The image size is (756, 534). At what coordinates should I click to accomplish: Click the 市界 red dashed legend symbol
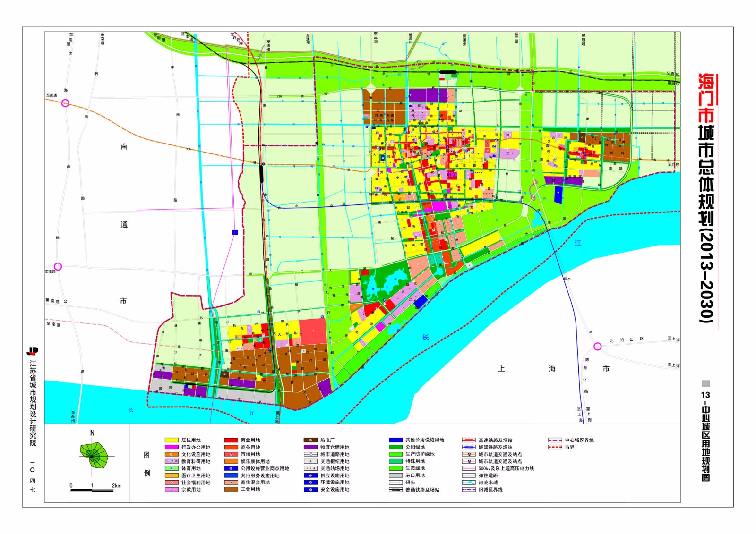[555, 447]
